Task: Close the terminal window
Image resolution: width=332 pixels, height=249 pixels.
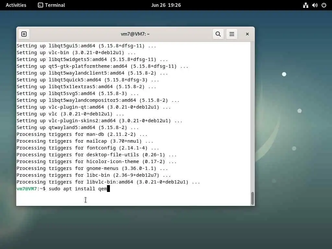Action: pyautogui.click(x=247, y=34)
